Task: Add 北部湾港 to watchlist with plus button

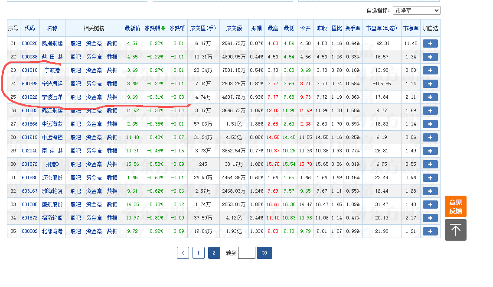Action: 430,232
